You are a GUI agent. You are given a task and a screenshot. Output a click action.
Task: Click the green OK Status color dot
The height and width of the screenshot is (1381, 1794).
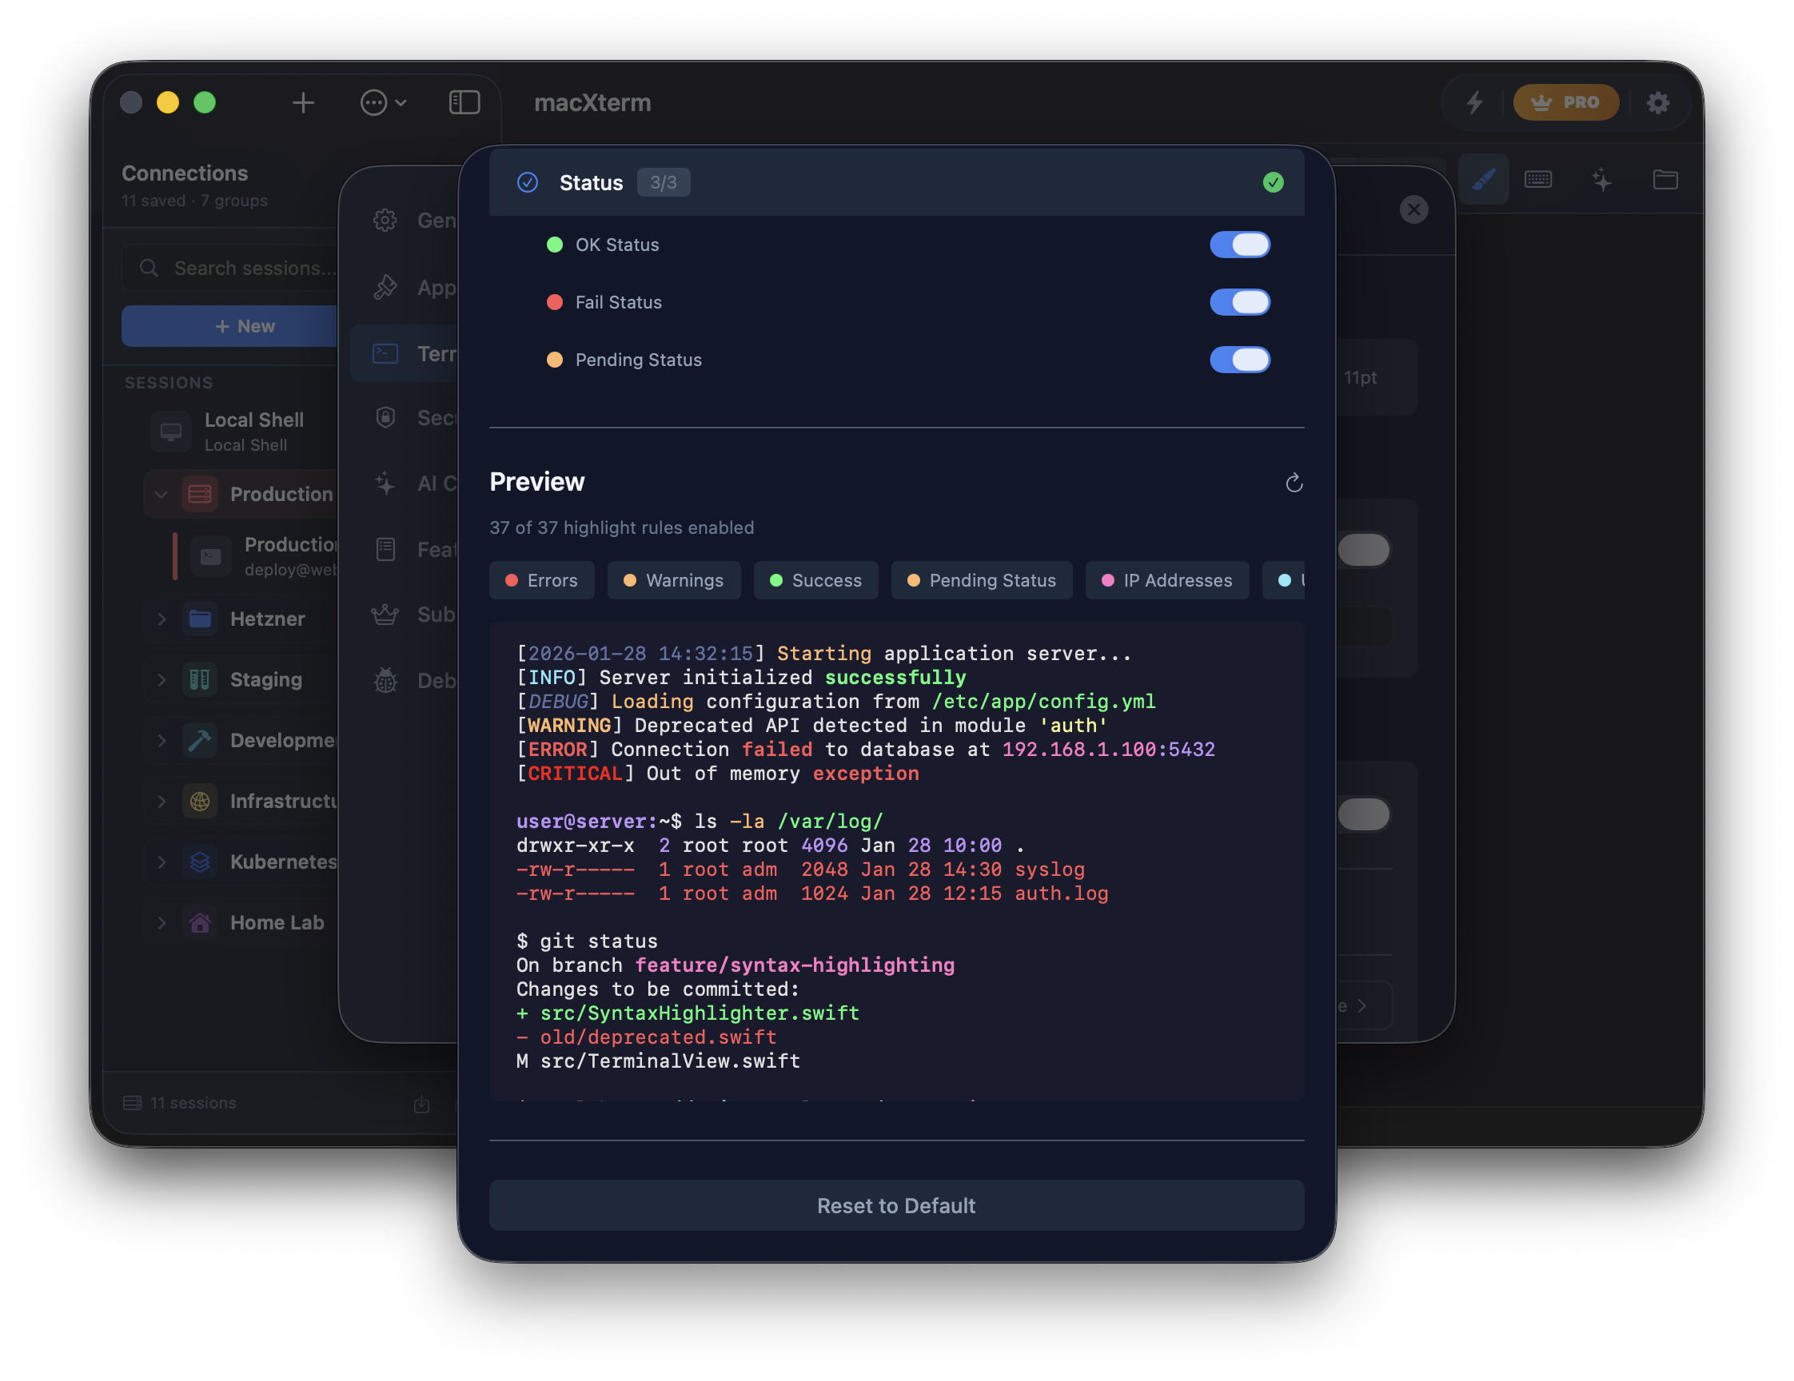pyautogui.click(x=555, y=245)
